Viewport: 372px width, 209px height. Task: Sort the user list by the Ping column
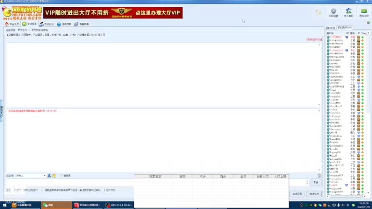pos(364,33)
